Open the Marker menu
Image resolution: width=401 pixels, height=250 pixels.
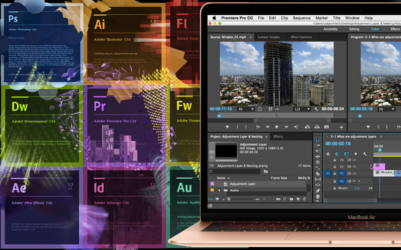[321, 18]
